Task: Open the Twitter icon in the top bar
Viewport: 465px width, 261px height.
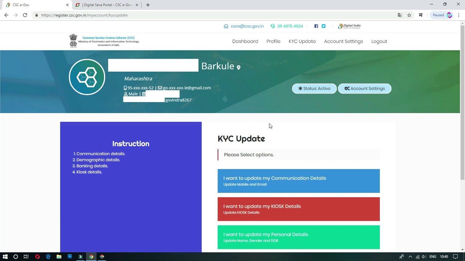Action: (x=323, y=26)
